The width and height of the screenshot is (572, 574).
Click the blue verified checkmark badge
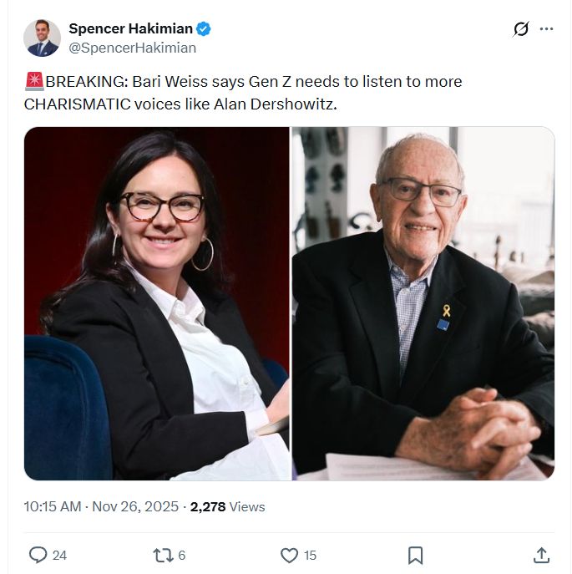tap(204, 29)
